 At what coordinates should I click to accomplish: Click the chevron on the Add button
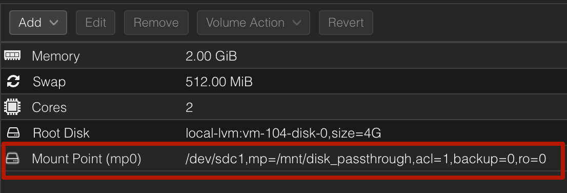(54, 23)
